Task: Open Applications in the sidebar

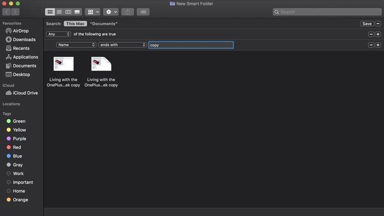Action: 22,57
